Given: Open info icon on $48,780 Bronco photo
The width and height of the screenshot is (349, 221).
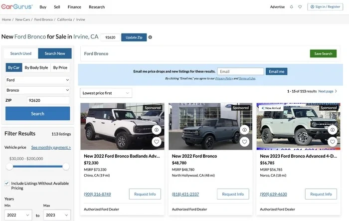Looking at the screenshot, I should pos(244,130).
